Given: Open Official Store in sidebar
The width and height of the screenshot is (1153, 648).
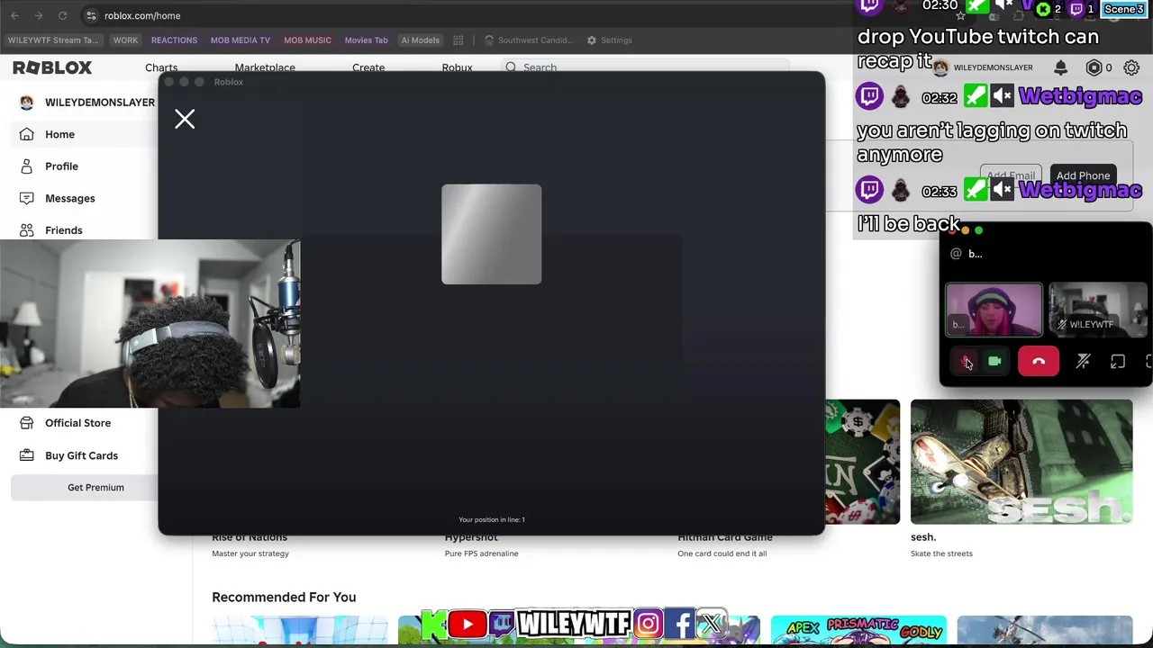Looking at the screenshot, I should [x=77, y=423].
